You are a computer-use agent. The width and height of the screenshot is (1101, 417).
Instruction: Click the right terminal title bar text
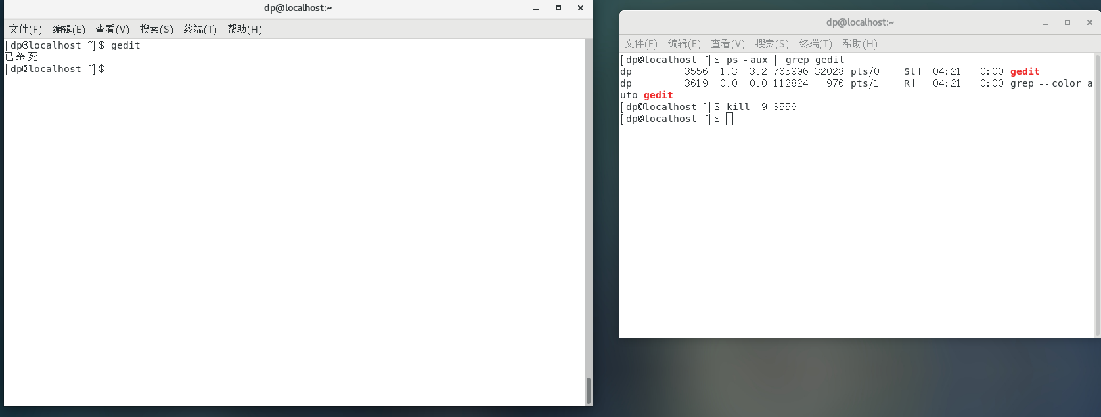(861, 22)
